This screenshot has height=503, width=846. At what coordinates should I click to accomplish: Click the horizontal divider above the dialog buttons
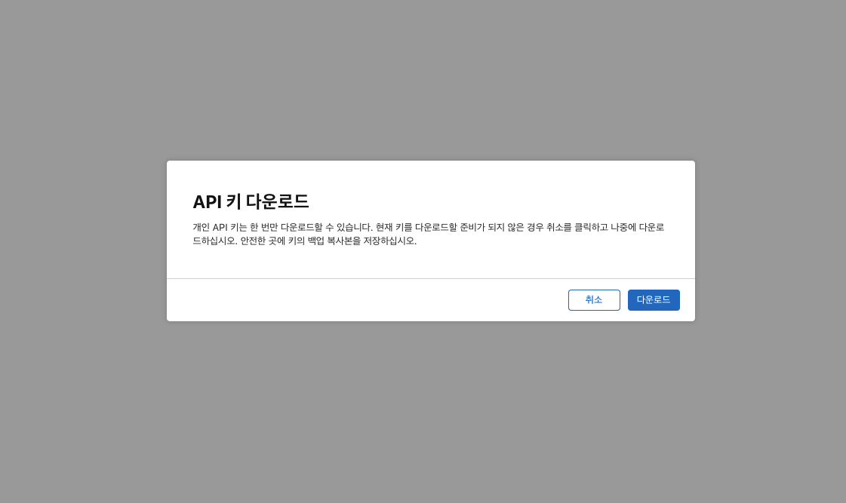[431, 278]
